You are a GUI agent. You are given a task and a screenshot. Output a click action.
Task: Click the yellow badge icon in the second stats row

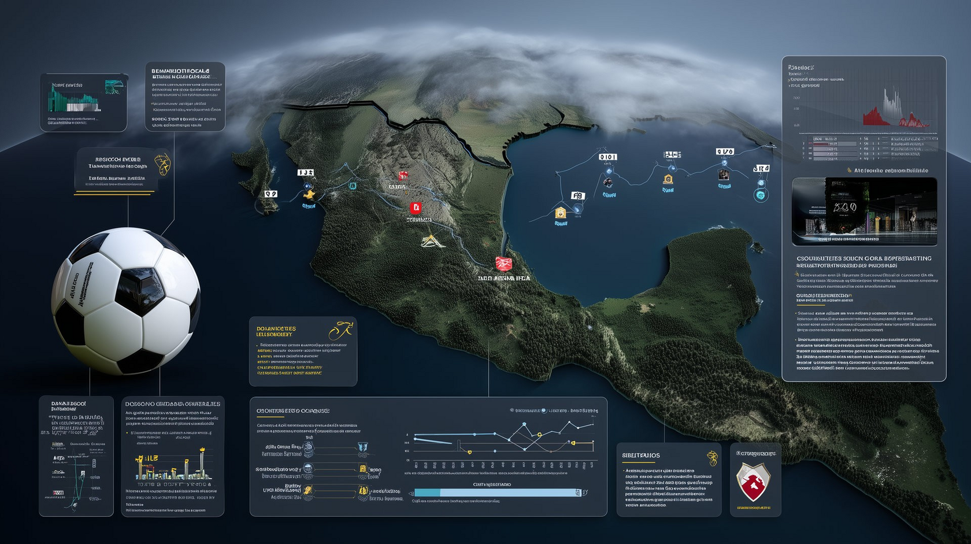[x=362, y=469]
